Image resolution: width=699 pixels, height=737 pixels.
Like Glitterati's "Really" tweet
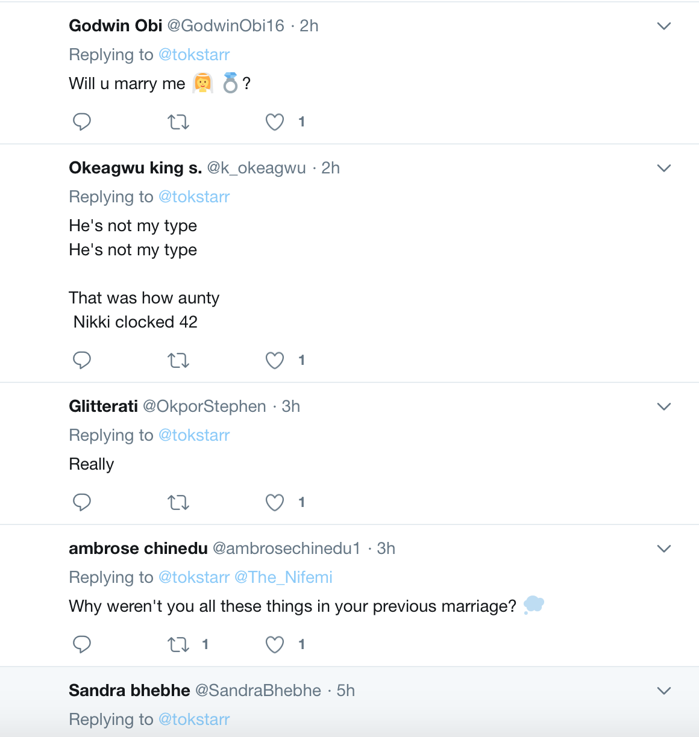pos(275,503)
